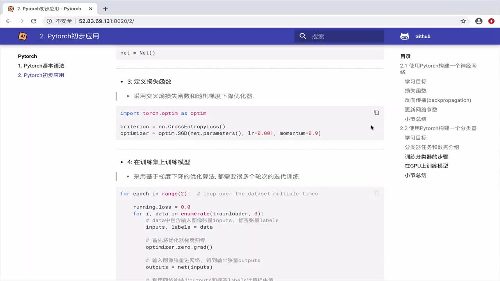This screenshot has width=500, height=281.
Task: Click the Pytorch sidebar heading
Action: point(27,56)
